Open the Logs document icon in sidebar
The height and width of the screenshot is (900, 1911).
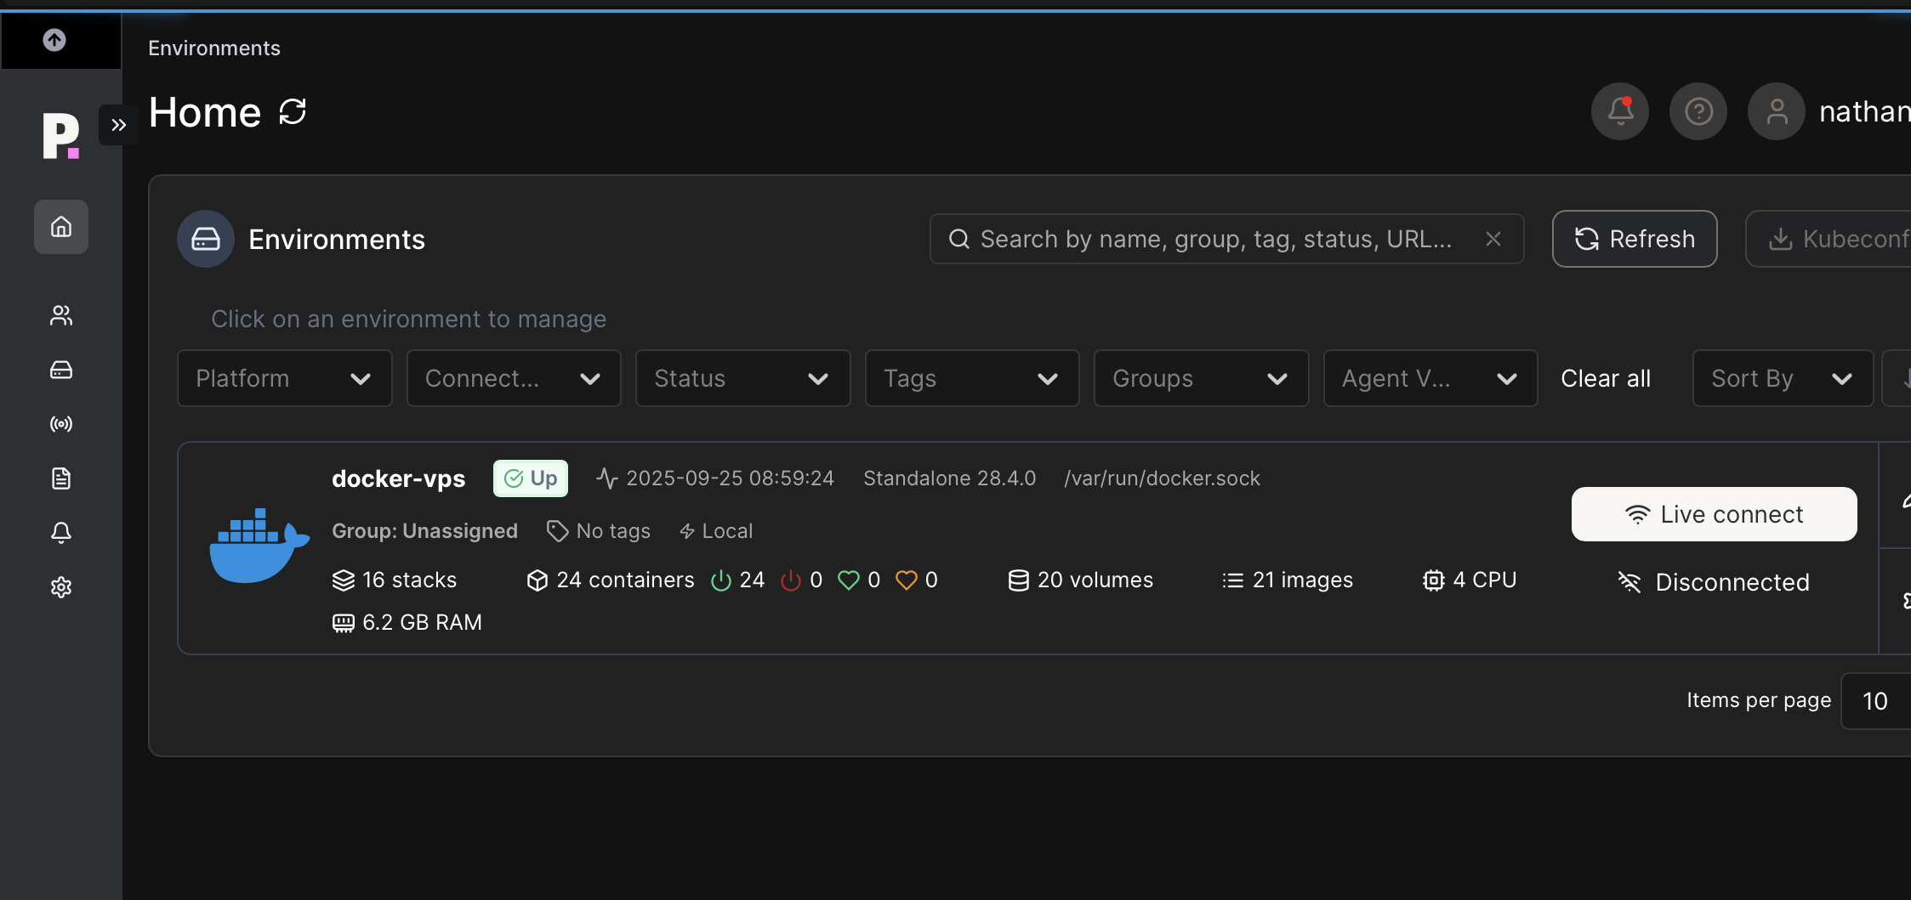click(x=61, y=478)
